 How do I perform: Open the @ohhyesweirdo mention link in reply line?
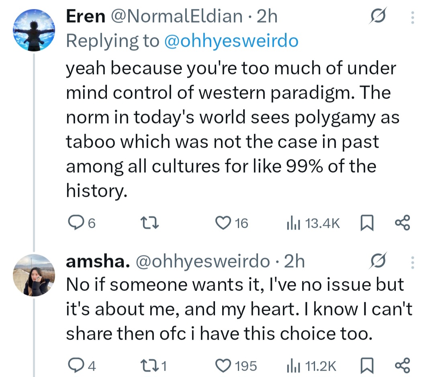coord(231,41)
